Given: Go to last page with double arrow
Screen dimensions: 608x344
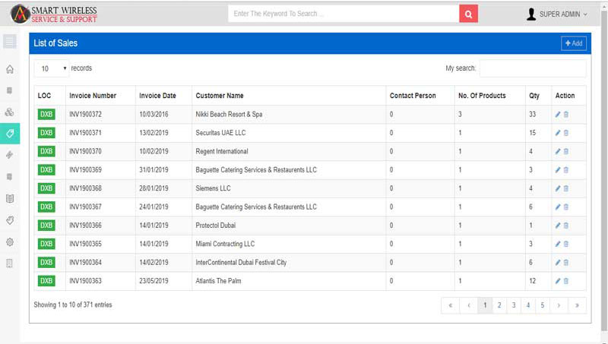Looking at the screenshot, I should [578, 305].
